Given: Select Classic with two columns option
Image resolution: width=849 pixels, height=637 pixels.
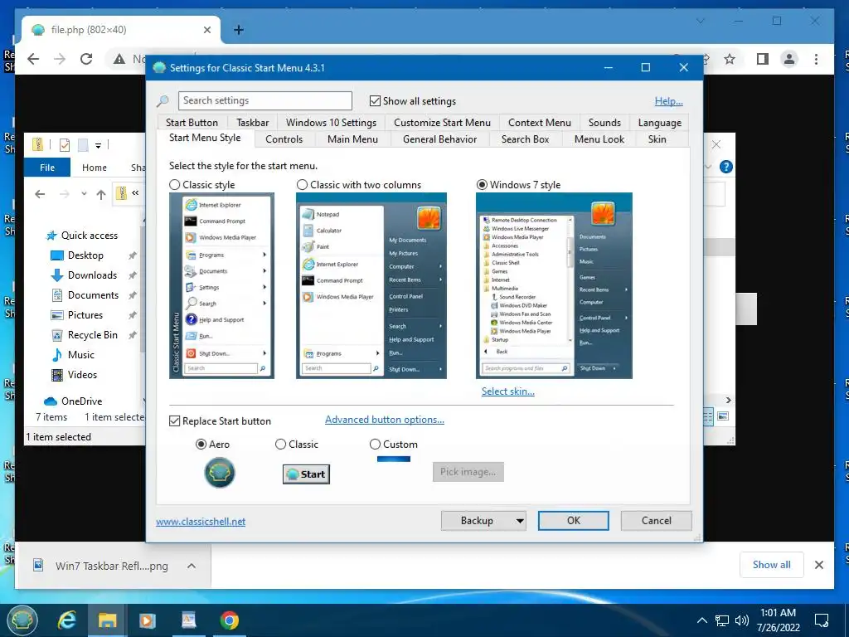Looking at the screenshot, I should [302, 185].
